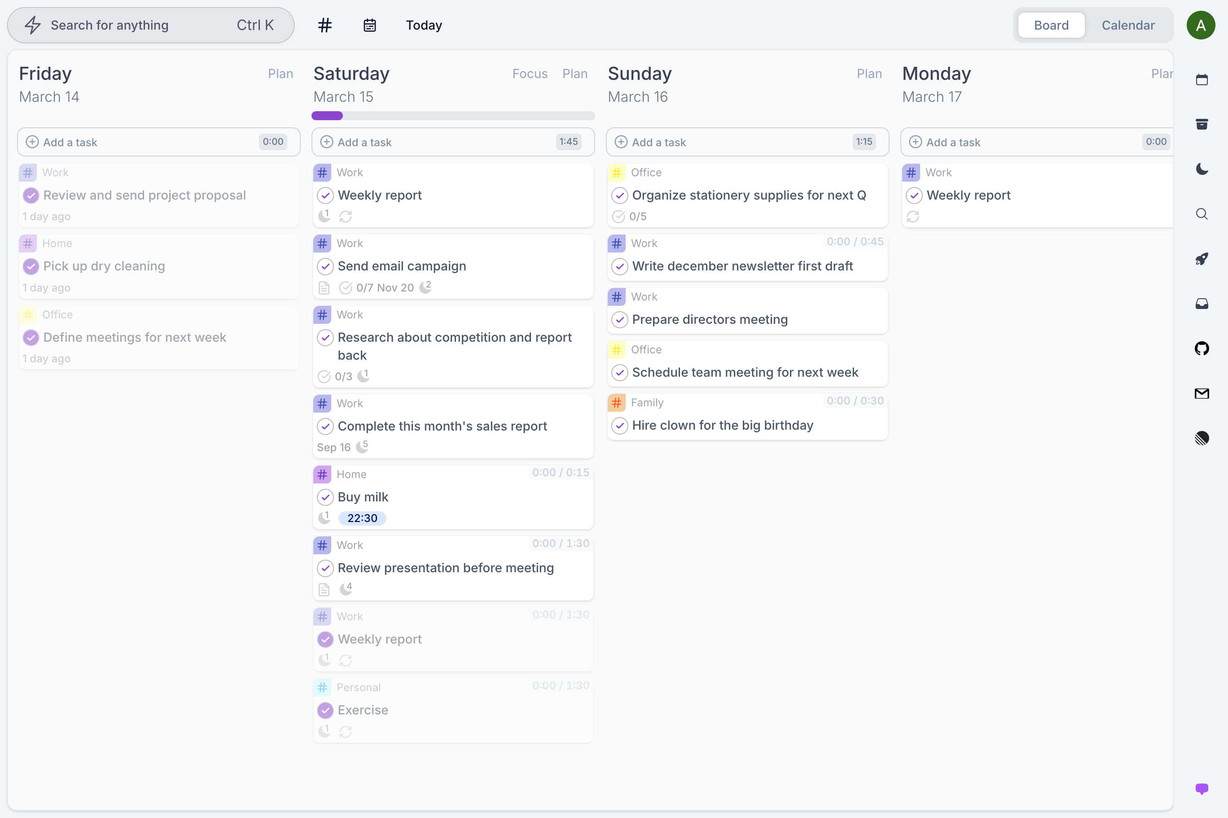Open Plan for Saturday

tap(575, 74)
